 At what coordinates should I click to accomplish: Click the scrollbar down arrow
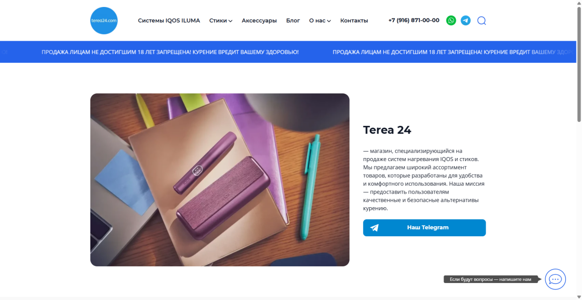point(579,296)
